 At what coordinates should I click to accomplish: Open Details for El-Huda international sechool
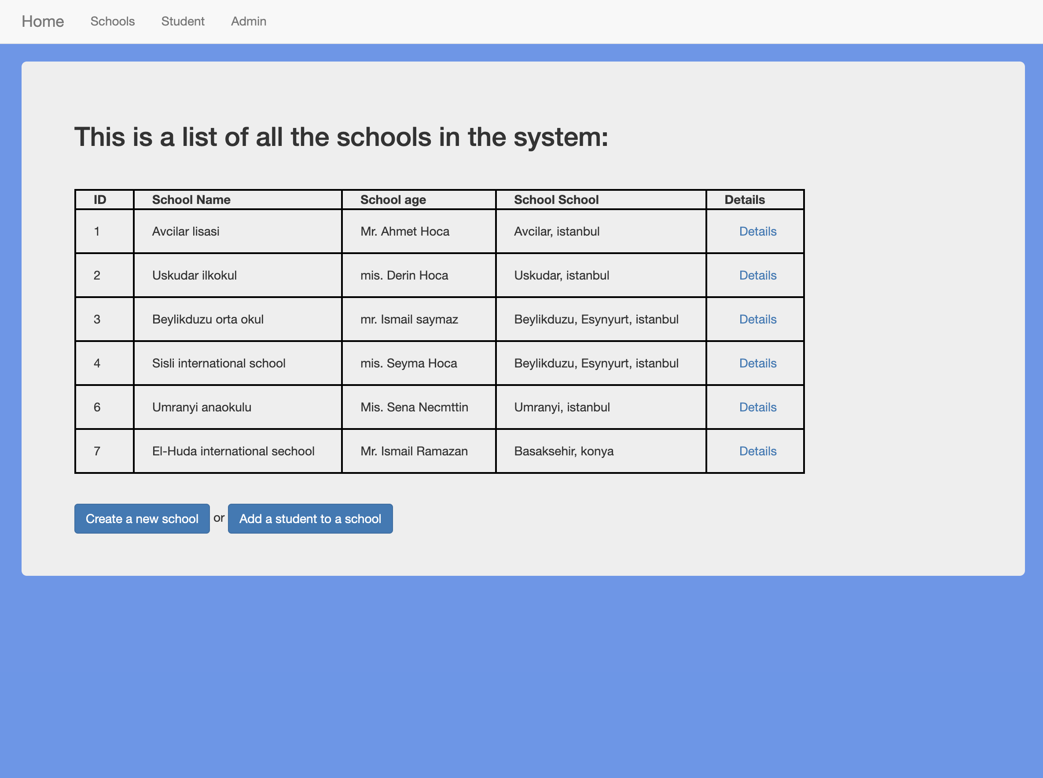(757, 451)
